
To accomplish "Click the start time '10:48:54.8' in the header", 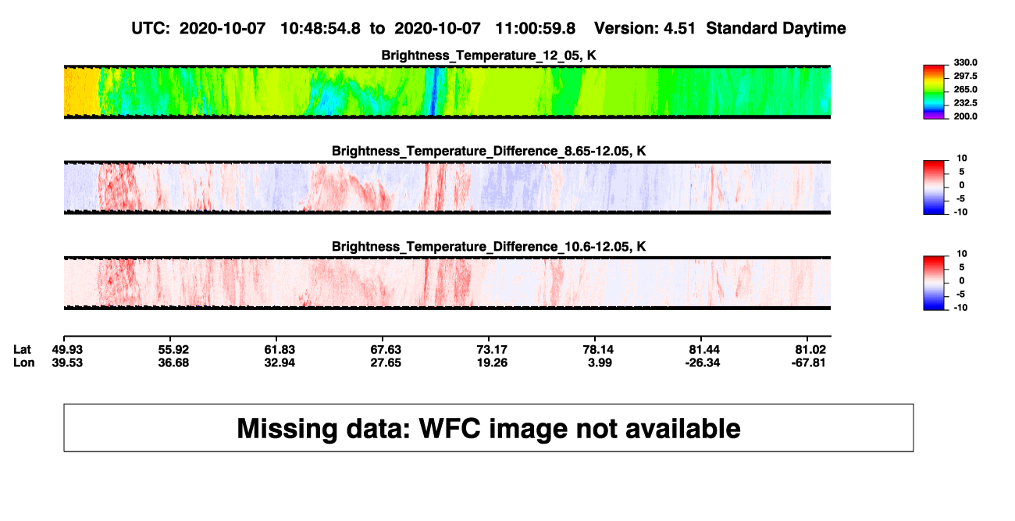I will coord(319,28).
